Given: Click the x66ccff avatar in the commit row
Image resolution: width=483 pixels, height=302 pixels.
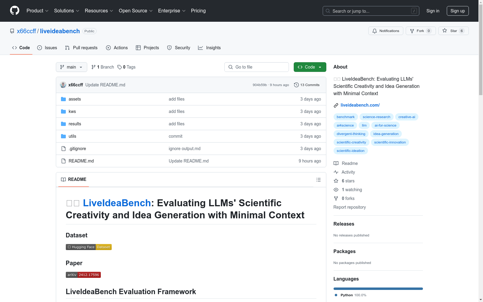Looking at the screenshot, I should [x=63, y=85].
